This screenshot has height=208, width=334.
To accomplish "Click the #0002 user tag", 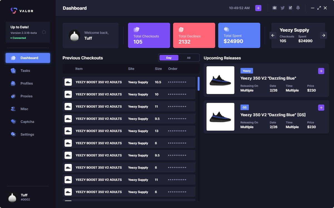I will pyautogui.click(x=25, y=200).
